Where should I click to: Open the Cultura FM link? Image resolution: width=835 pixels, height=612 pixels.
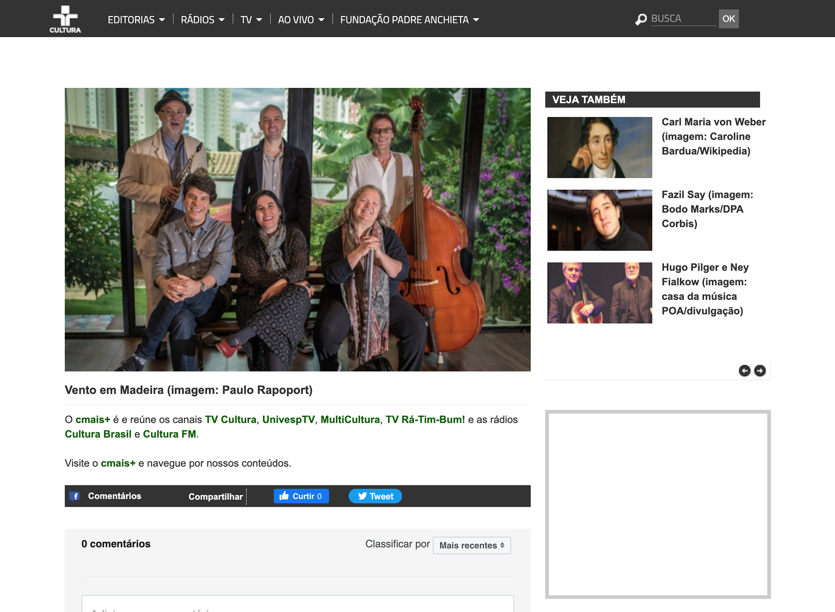pos(169,434)
